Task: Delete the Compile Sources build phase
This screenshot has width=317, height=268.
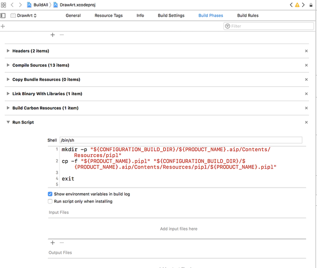Action: (306, 65)
